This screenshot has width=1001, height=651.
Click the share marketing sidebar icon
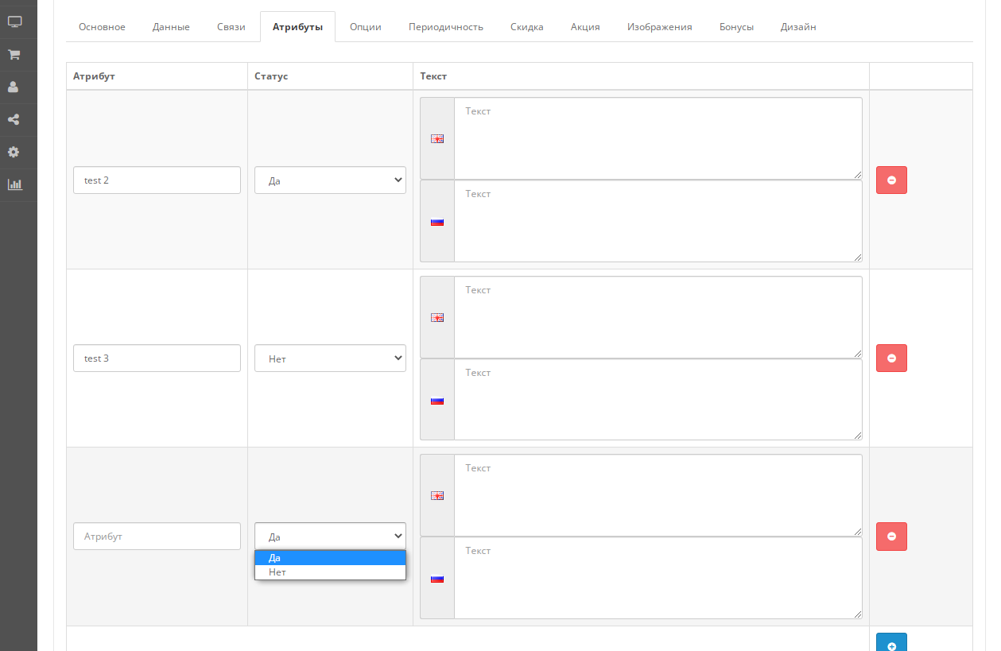pyautogui.click(x=14, y=120)
